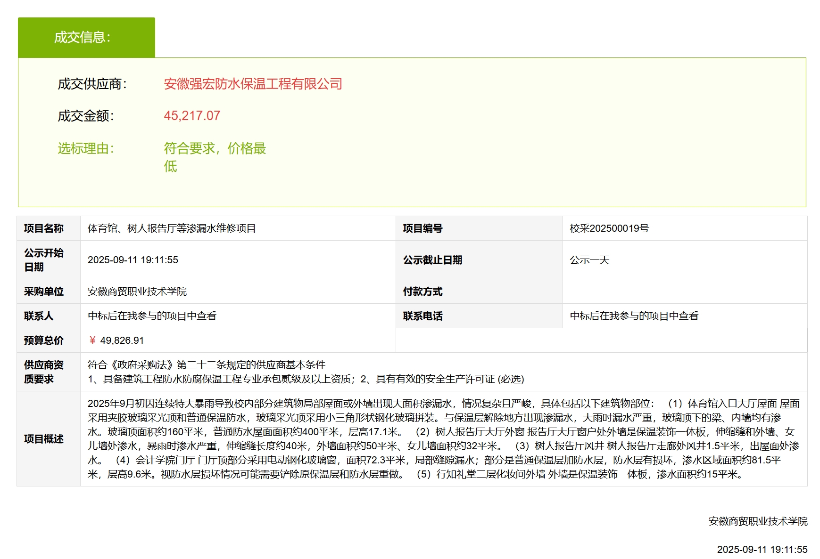The height and width of the screenshot is (559, 820).
Task: Click the 供应商资质要求 row label
Action: (44, 372)
